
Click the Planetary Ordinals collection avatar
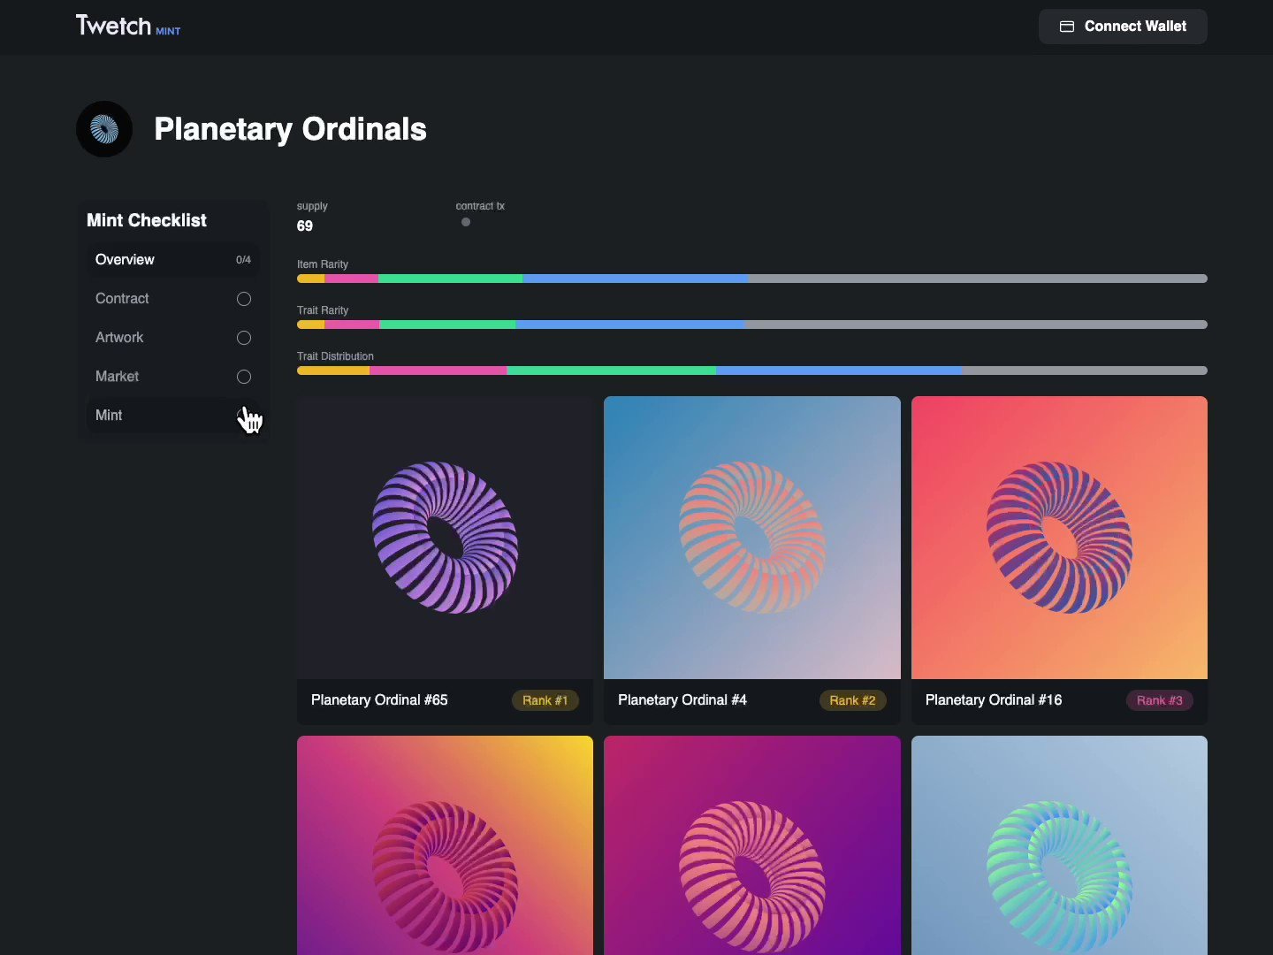pos(104,129)
